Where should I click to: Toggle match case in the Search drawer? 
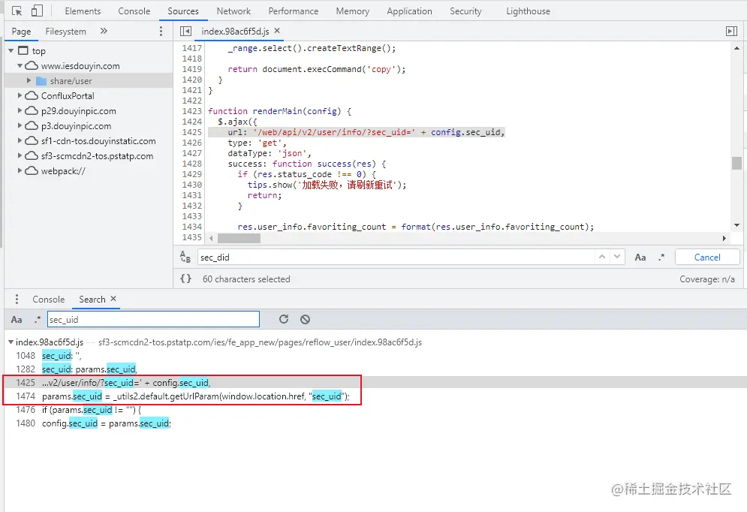coord(17,320)
